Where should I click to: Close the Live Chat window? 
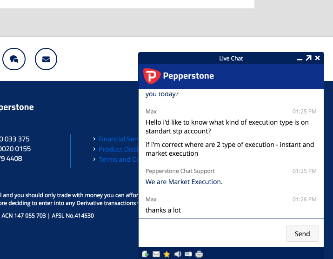point(318,58)
